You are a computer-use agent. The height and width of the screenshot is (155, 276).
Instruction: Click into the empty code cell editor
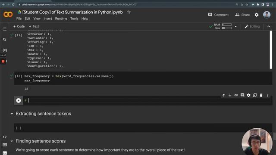pos(147,100)
